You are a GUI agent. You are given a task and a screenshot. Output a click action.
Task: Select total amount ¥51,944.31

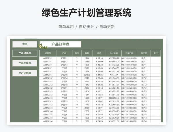[x=114, y=78]
